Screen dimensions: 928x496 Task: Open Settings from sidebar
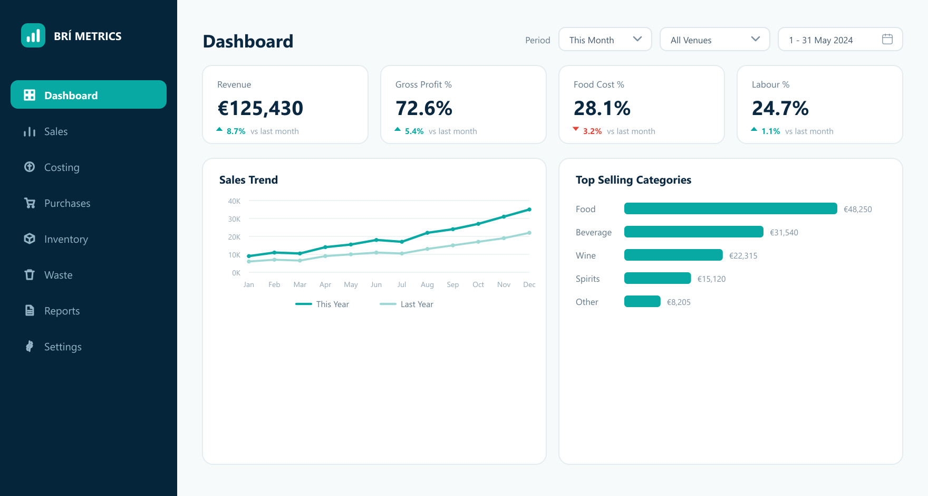click(x=89, y=347)
